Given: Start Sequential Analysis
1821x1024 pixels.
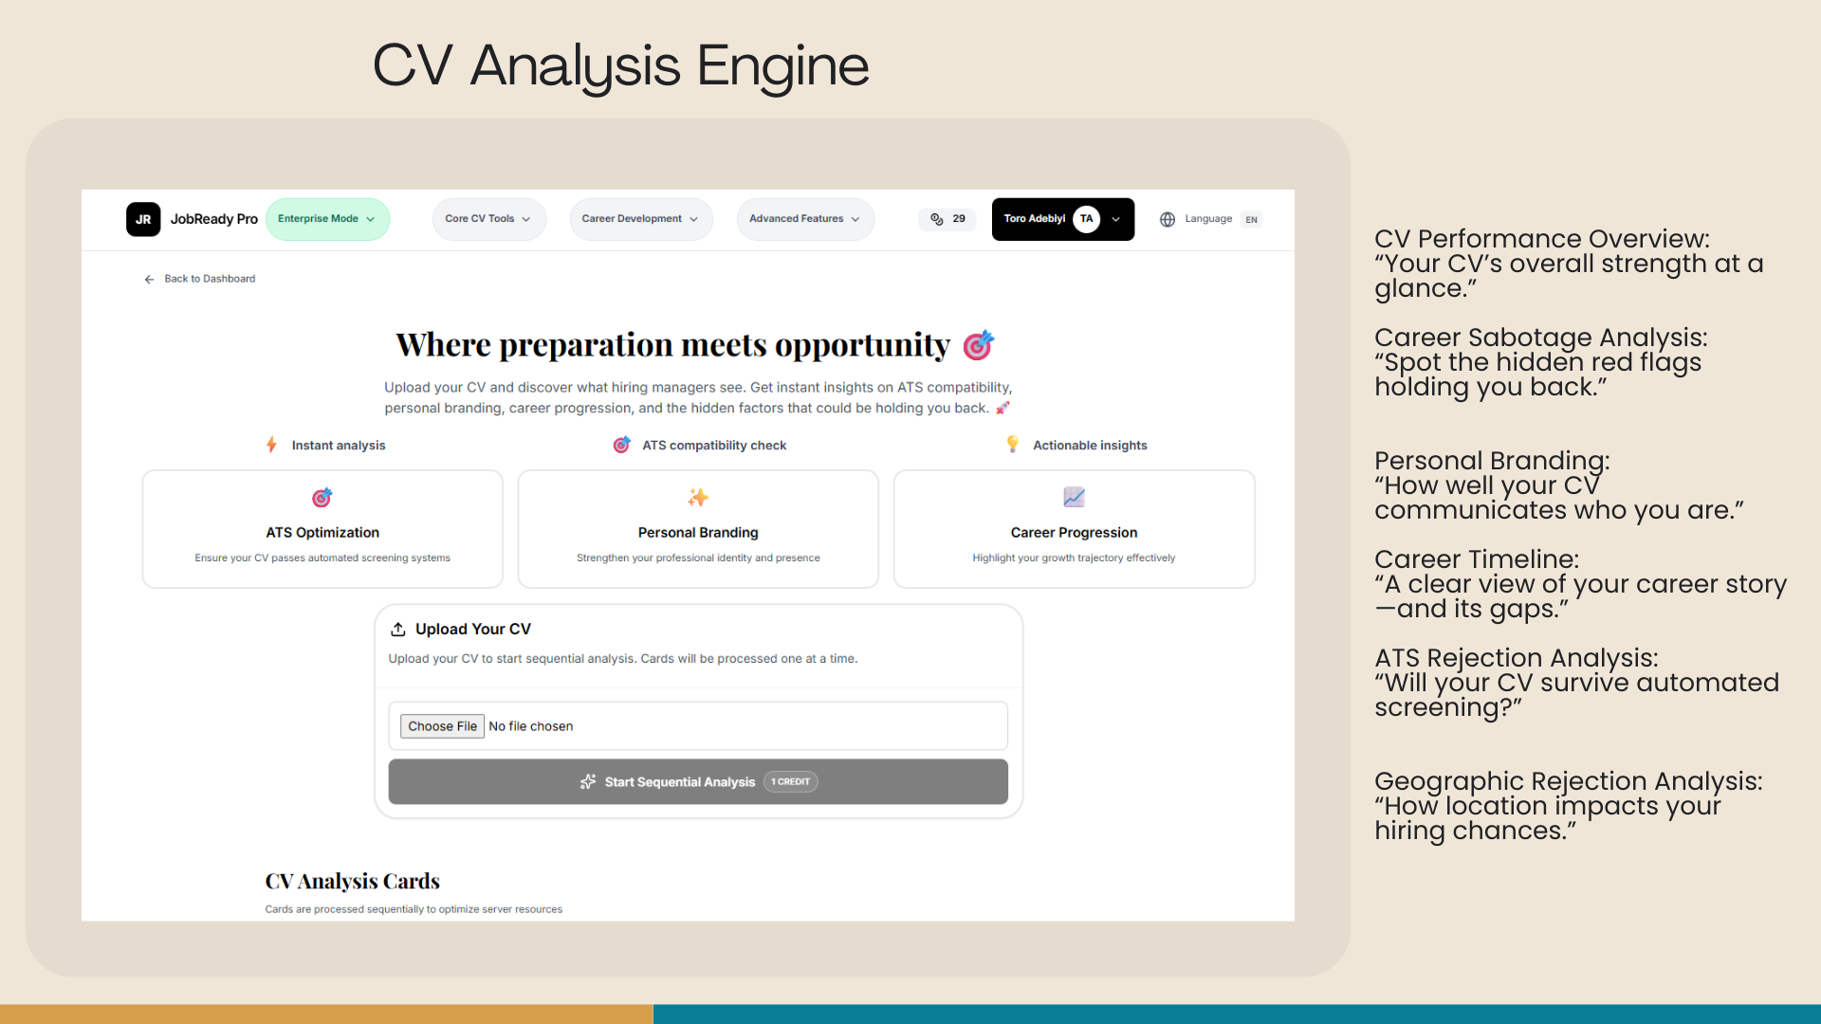Looking at the screenshot, I should (698, 782).
